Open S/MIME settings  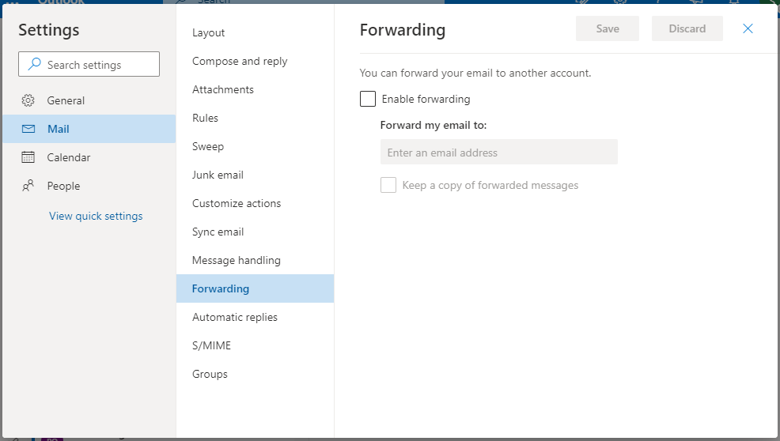pyautogui.click(x=211, y=345)
